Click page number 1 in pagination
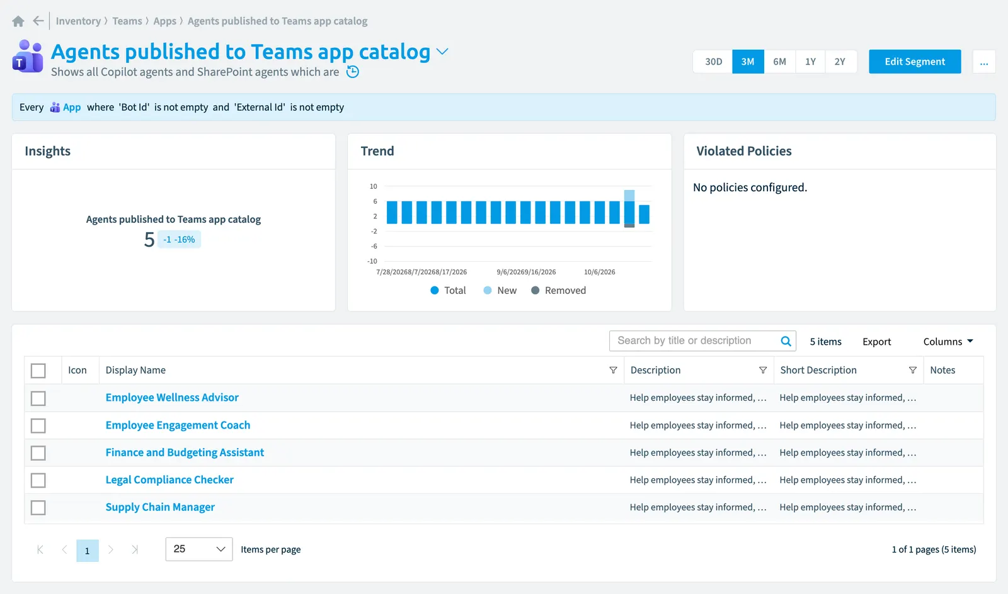This screenshot has height=594, width=1008. tap(88, 551)
